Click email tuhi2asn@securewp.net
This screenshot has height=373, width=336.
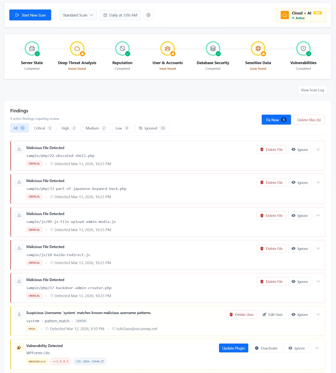(137, 329)
